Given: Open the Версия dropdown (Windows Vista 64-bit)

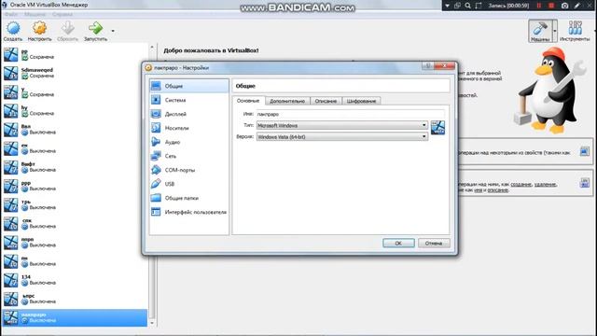Looking at the screenshot, I should (x=342, y=137).
